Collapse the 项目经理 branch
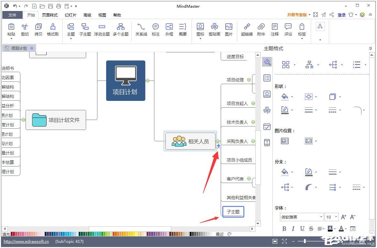Image resolution: width=377 pixels, height=248 pixels. click(249, 80)
